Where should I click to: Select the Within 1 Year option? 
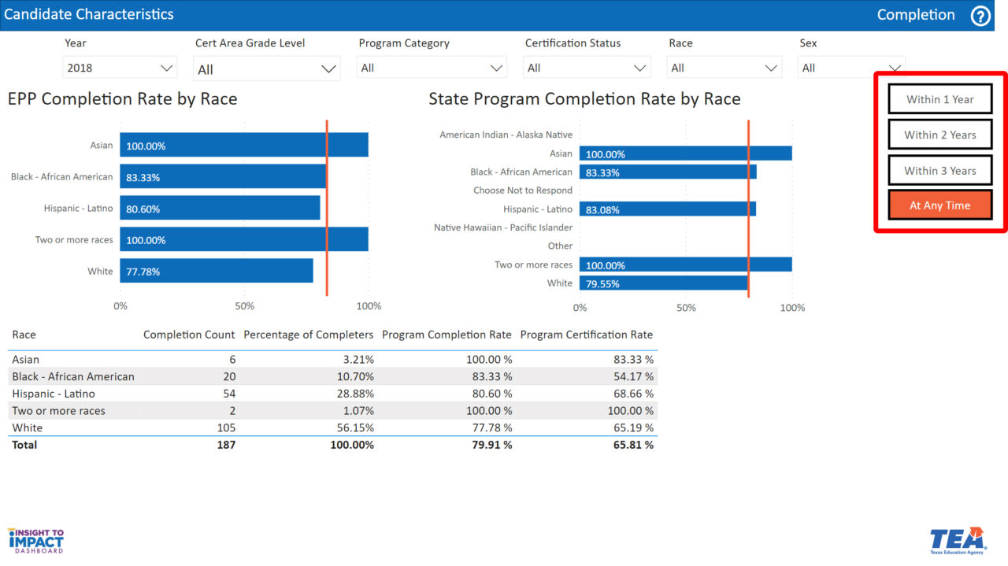(939, 99)
